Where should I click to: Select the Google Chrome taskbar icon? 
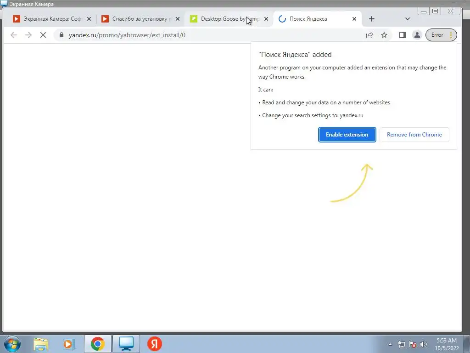click(x=97, y=344)
